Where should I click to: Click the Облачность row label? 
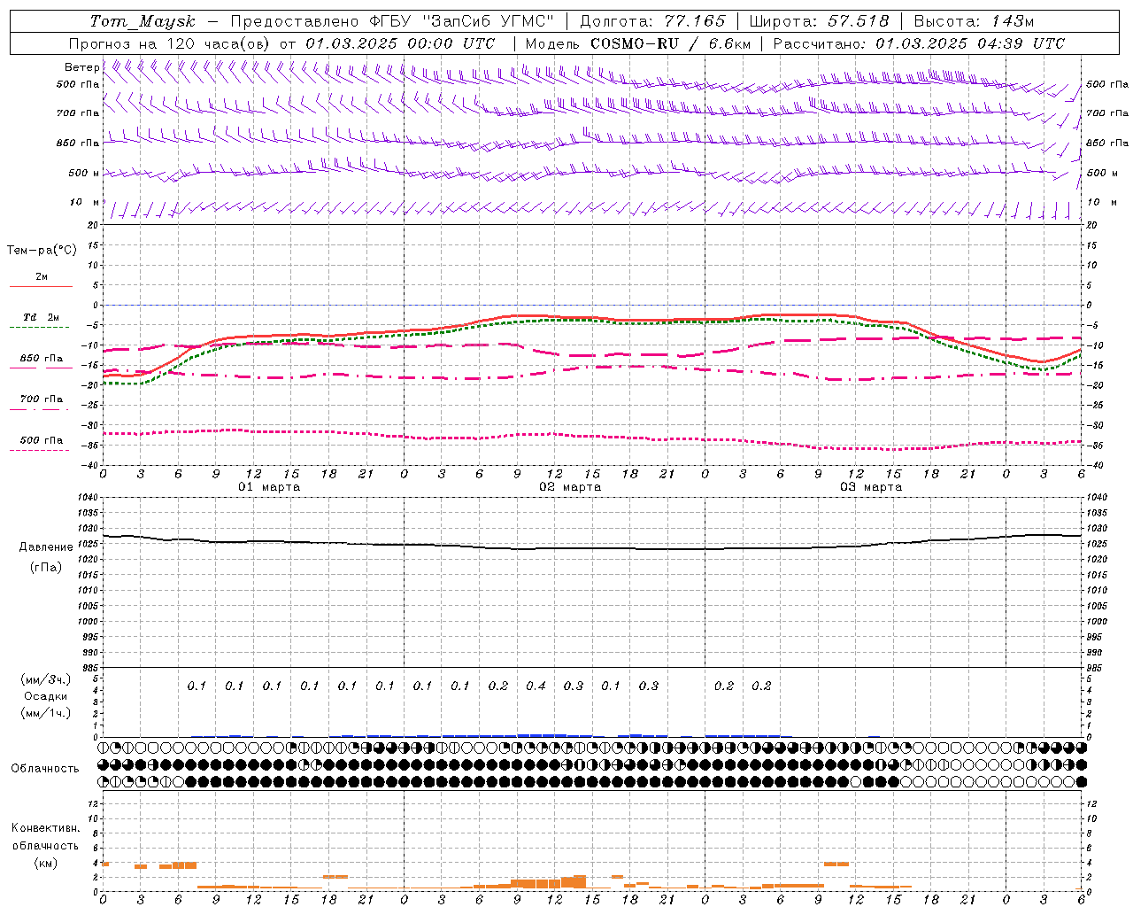coord(45,768)
